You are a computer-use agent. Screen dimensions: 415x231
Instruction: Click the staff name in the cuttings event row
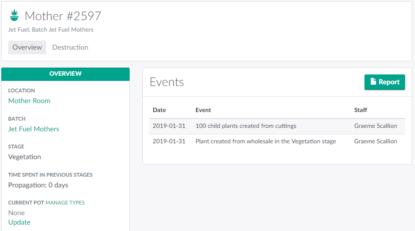tap(376, 126)
